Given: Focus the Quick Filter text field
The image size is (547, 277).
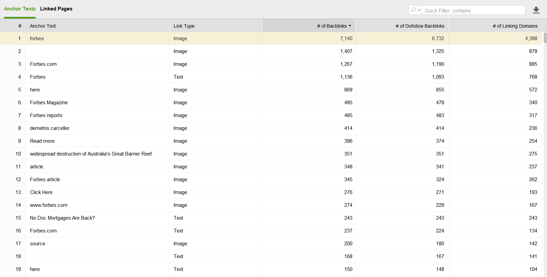Looking at the screenshot, I should pos(473,10).
